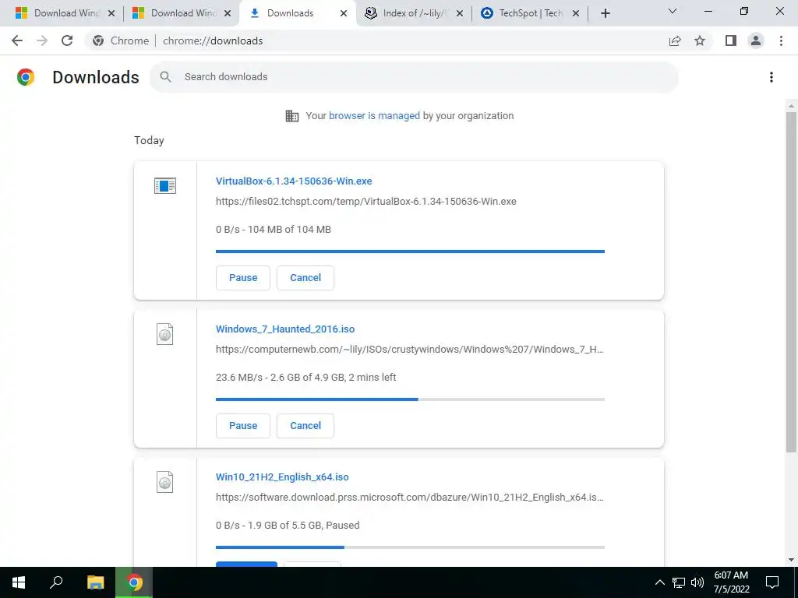Click the VirtualBox download progress bar
Image resolution: width=798 pixels, height=598 pixels.
[410, 252]
